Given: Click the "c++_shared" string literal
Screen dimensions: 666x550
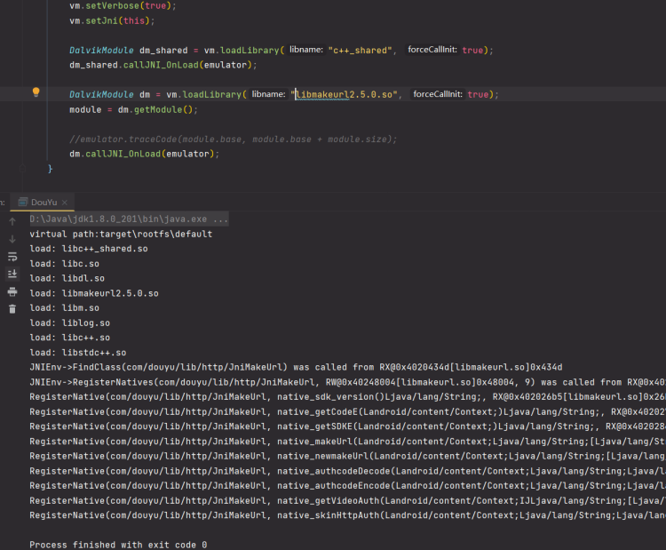Looking at the screenshot, I should (x=361, y=50).
